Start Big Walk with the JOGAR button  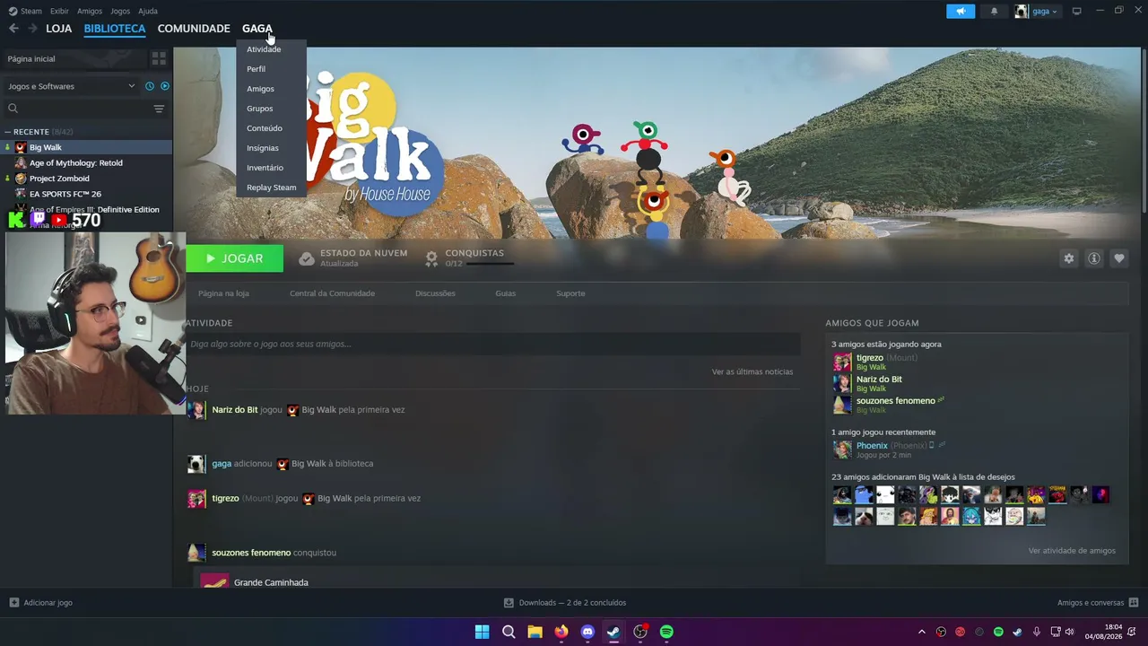tap(235, 258)
